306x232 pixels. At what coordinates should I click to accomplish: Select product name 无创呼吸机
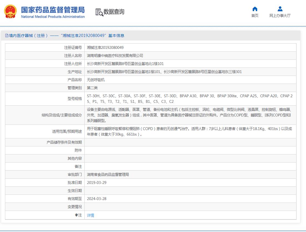pyautogui.click(x=96, y=80)
